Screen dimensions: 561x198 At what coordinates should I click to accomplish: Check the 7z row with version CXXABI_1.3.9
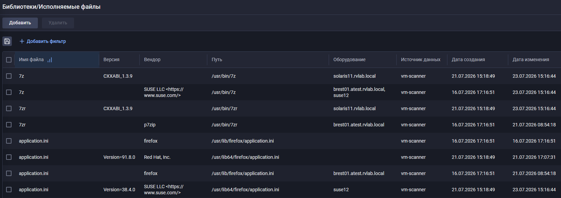(x=9, y=76)
